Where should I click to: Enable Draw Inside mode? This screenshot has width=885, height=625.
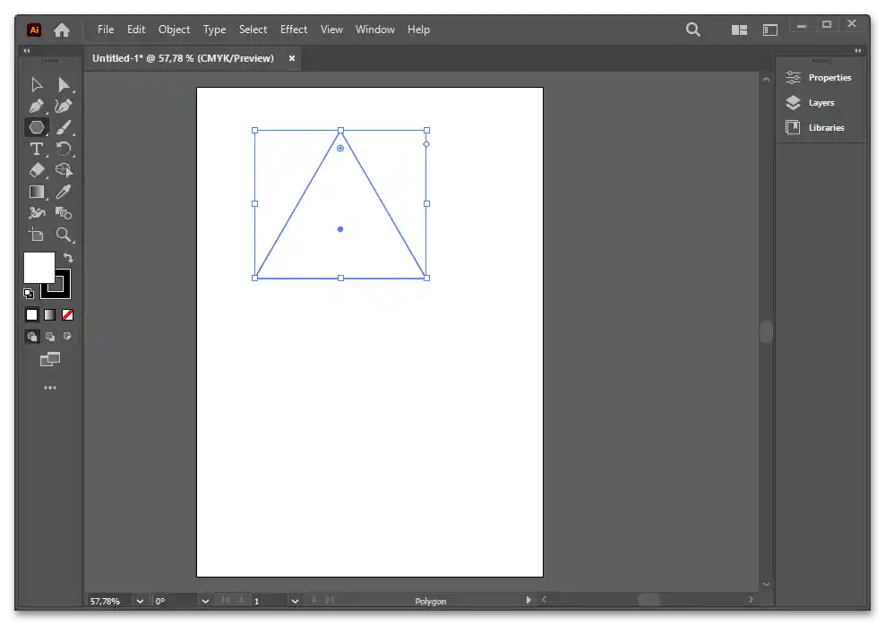pyautogui.click(x=67, y=337)
